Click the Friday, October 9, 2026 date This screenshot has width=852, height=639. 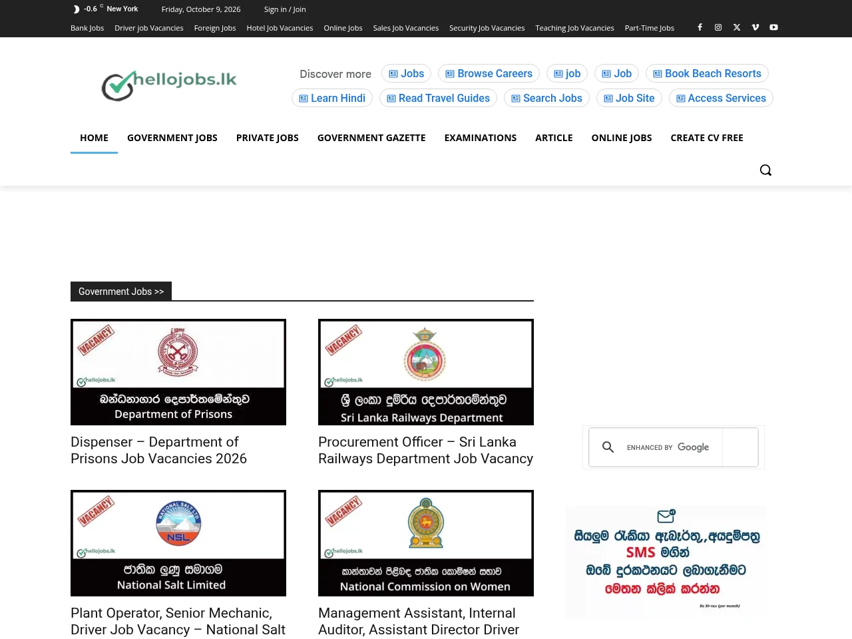[x=201, y=9]
